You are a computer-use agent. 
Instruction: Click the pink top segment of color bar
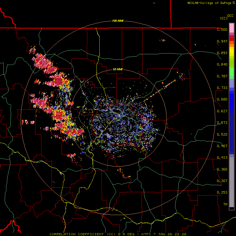pos(232,28)
